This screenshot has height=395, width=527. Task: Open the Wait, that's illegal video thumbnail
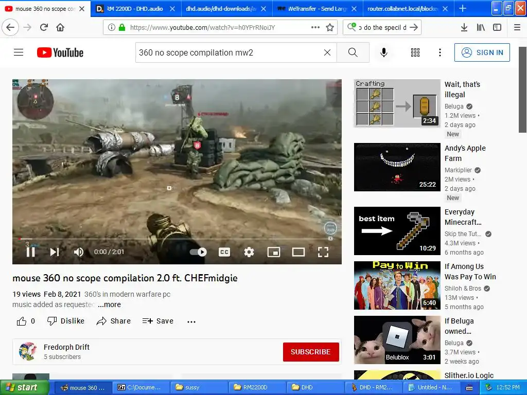click(397, 103)
